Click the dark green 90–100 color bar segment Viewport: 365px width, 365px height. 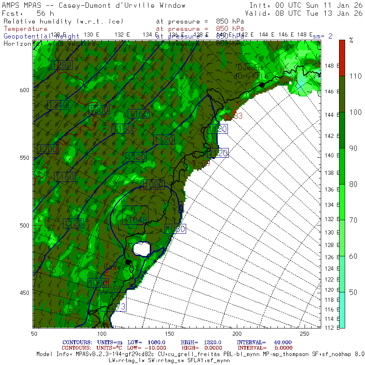tap(342, 130)
